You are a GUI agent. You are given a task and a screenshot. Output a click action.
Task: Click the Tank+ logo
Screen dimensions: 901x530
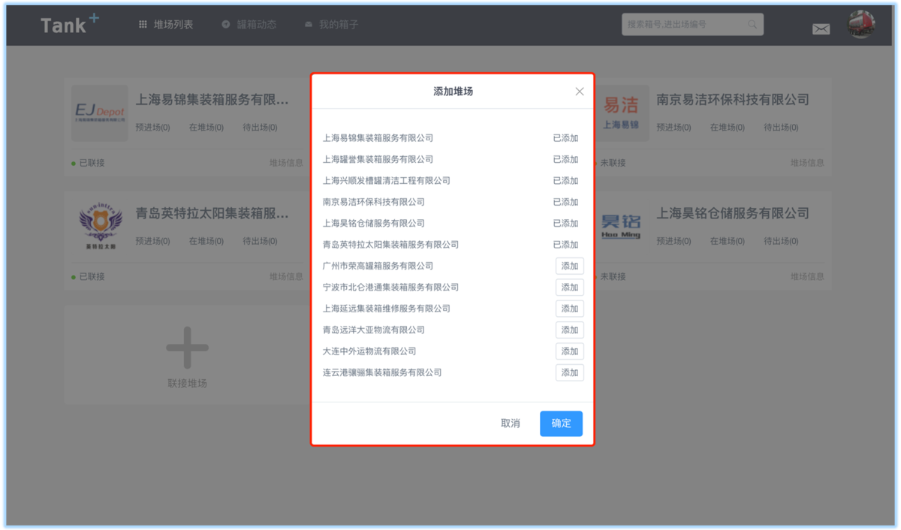click(69, 25)
